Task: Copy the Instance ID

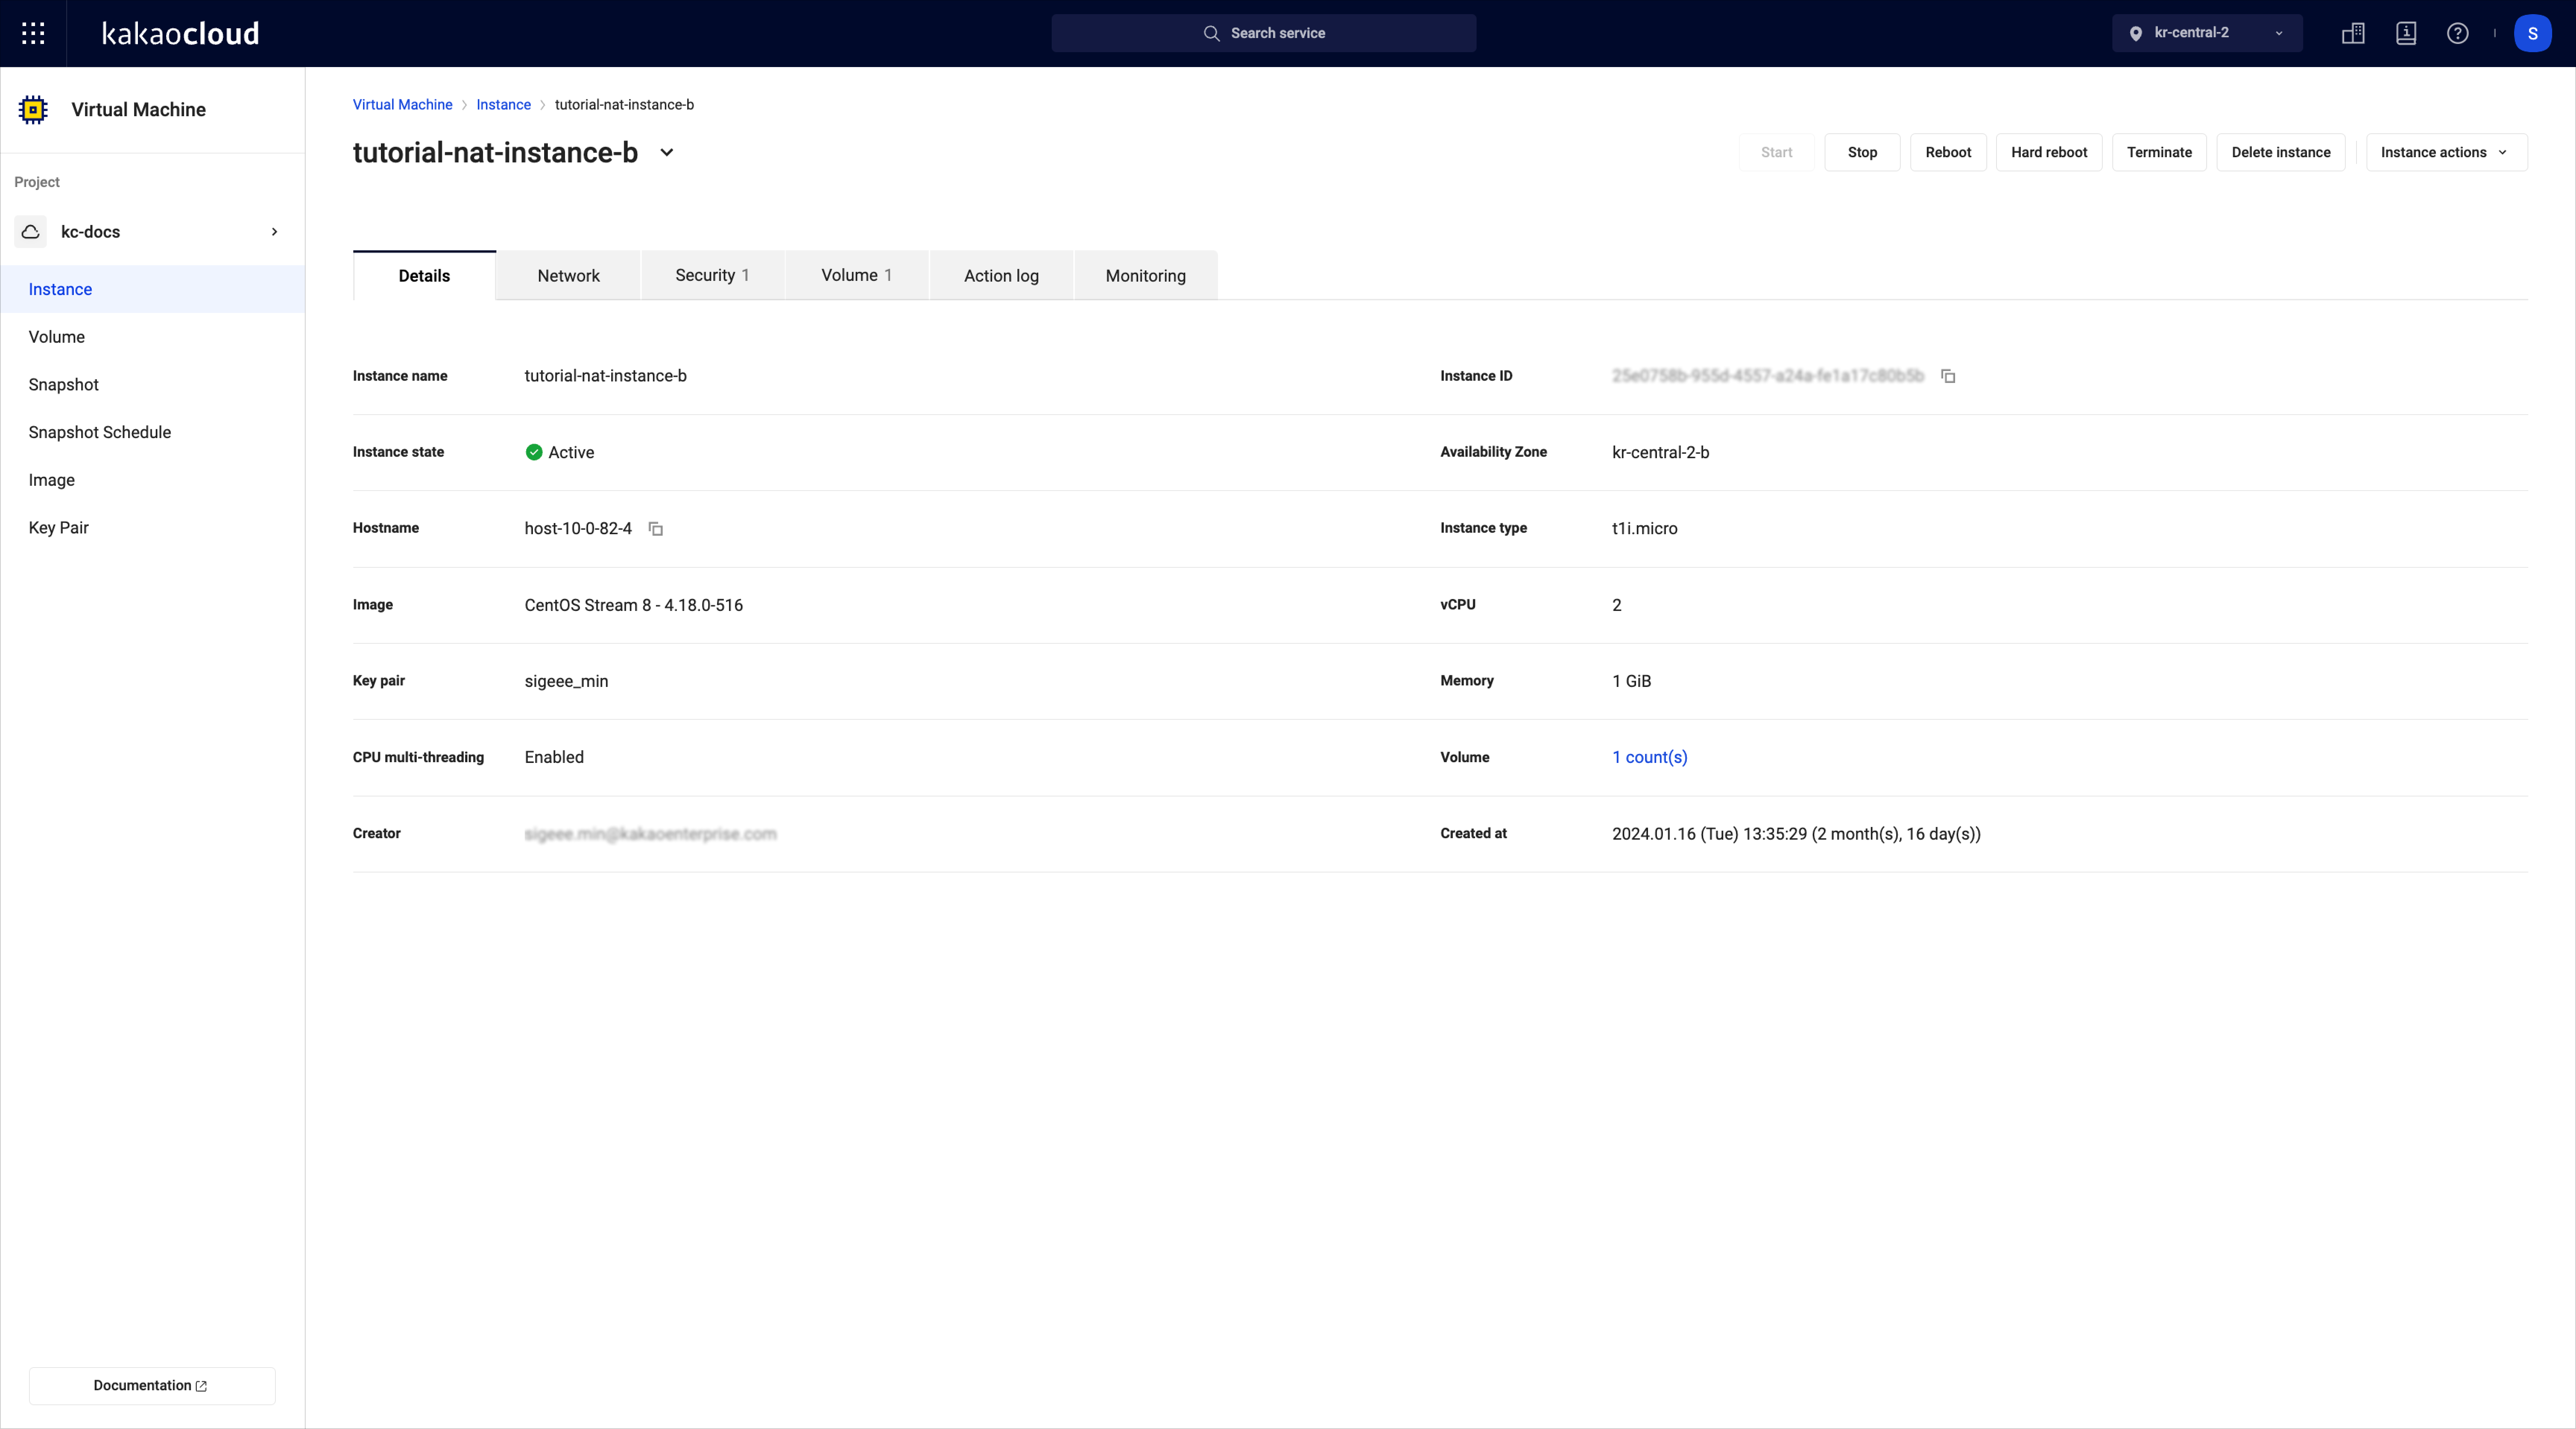Action: [x=1948, y=376]
